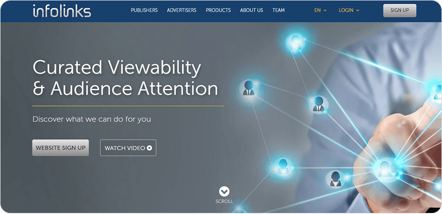
Task: Click the person icon nearest the headline
Action: [x=248, y=87]
